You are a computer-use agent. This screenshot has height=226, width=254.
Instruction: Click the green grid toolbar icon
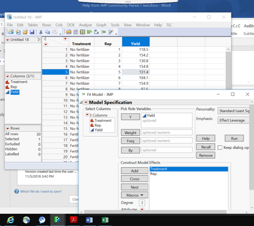[82, 32]
